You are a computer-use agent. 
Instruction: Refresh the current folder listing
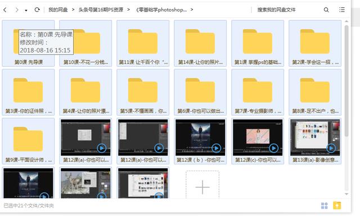click(37, 10)
